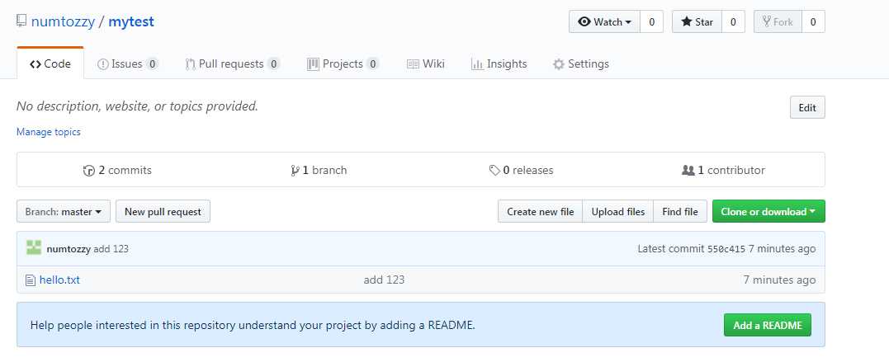This screenshot has height=362, width=889.
Task: Click the book icon on Wiki tab
Action: point(413,64)
